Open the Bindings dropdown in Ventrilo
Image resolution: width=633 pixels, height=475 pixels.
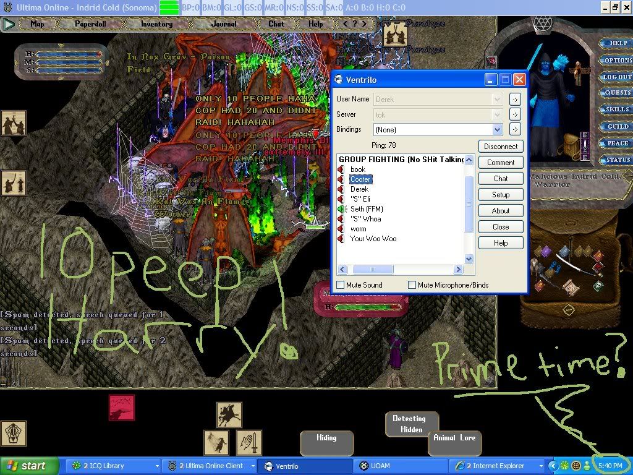[x=498, y=130]
